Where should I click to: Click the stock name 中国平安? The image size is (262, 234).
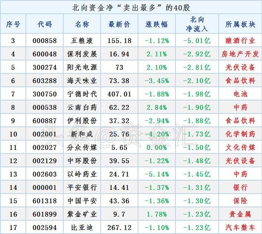[x=82, y=201]
